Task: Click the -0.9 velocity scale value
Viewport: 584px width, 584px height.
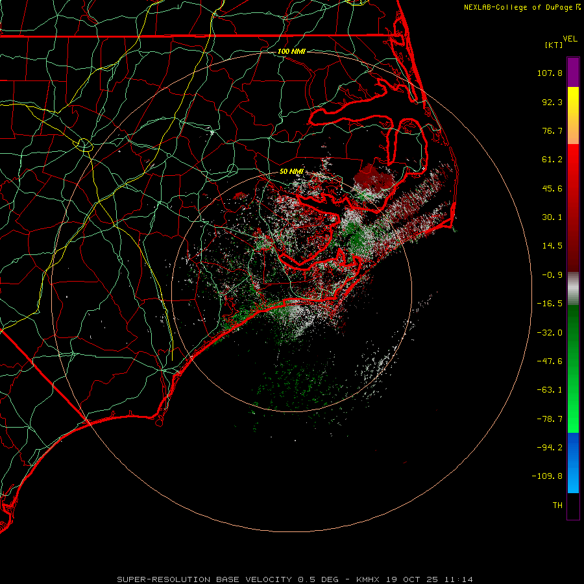Action: coord(552,275)
